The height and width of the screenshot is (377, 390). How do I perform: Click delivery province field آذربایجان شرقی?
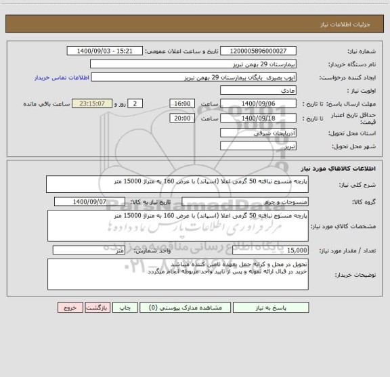tap(258, 133)
